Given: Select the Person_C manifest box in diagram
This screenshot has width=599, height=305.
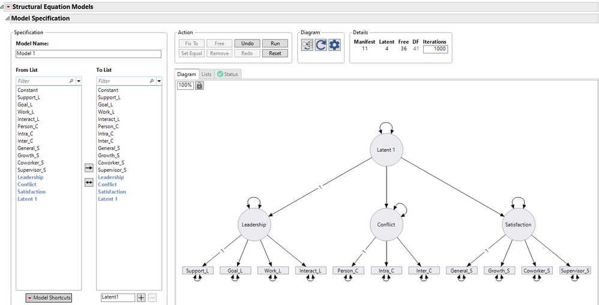Looking at the screenshot, I should pos(349,271).
